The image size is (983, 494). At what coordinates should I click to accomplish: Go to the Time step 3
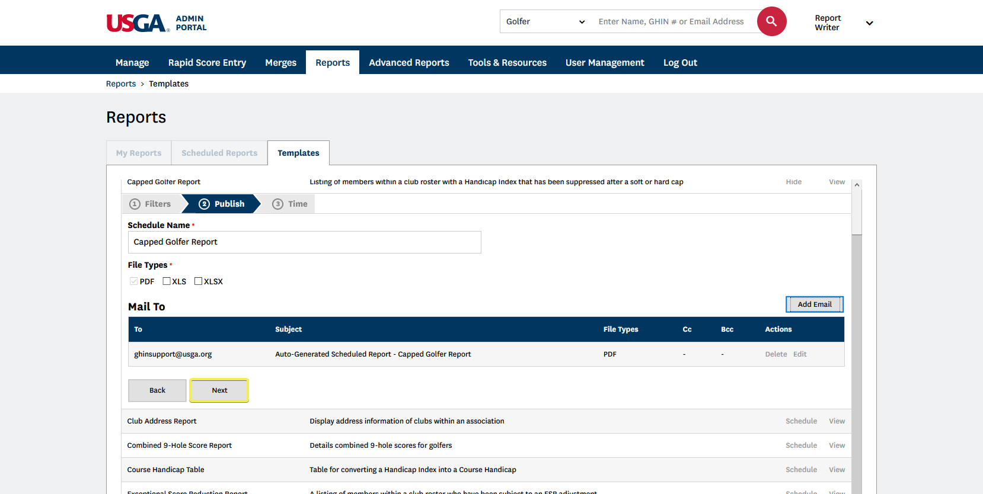(290, 204)
